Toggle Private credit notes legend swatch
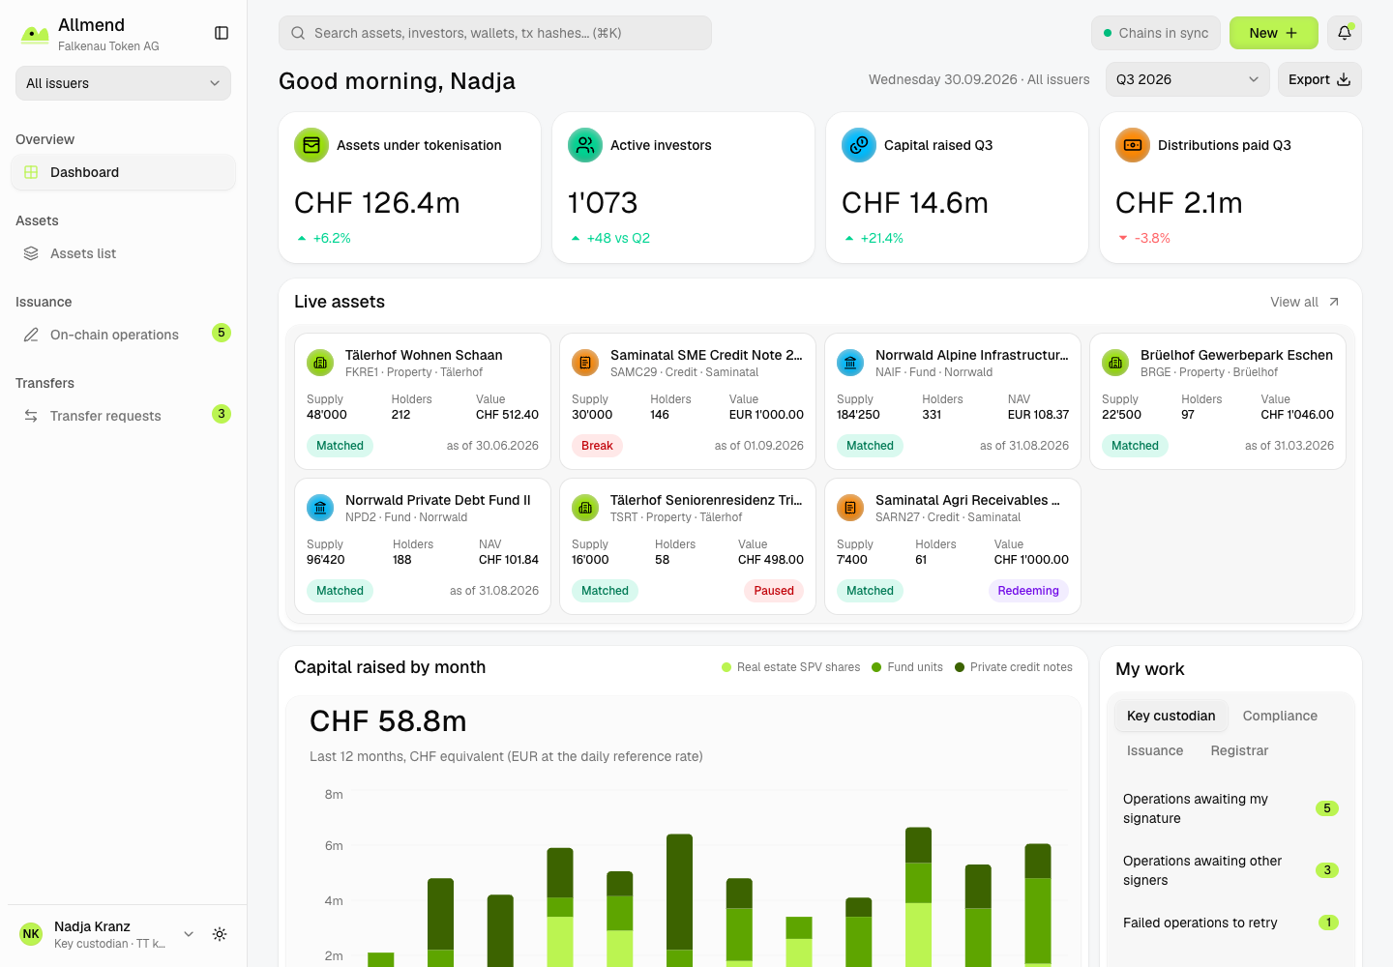 point(960,667)
